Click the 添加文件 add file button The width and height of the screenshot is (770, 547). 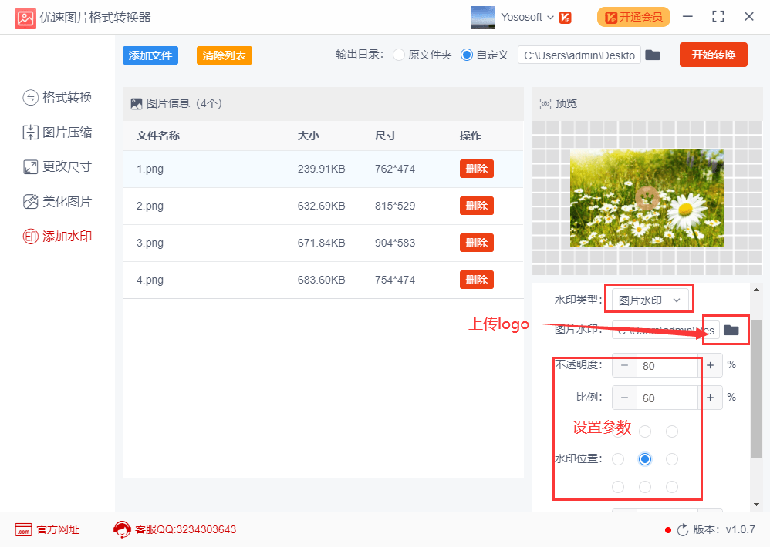(150, 55)
